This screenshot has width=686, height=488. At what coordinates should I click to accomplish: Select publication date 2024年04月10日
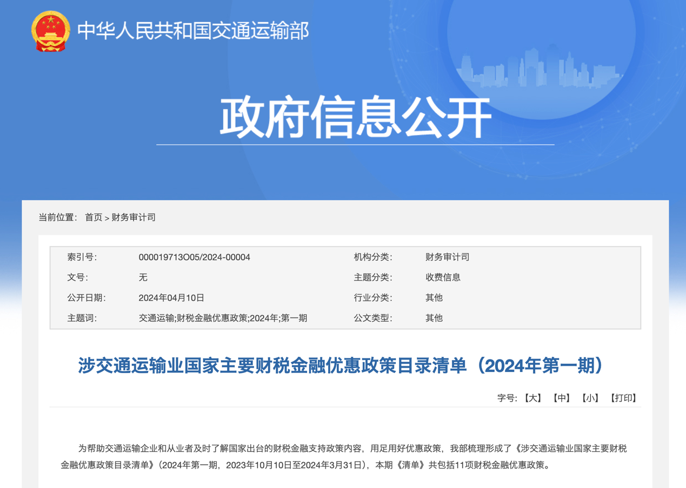171,298
